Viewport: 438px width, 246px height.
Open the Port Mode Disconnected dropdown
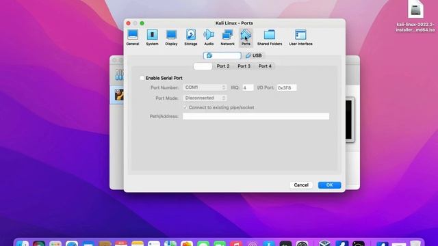(x=205, y=98)
